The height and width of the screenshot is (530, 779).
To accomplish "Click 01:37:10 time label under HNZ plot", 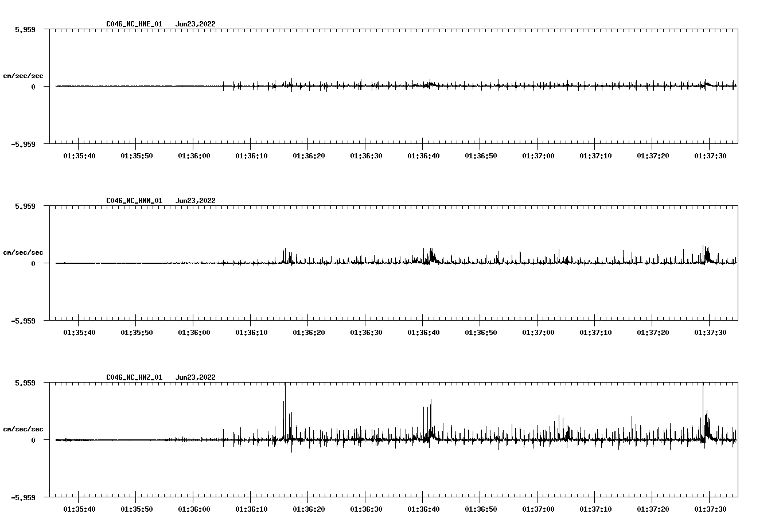I will point(595,509).
